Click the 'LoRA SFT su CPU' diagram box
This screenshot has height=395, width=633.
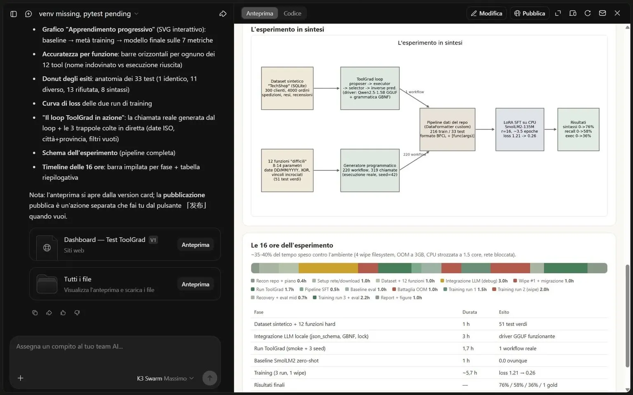point(520,129)
